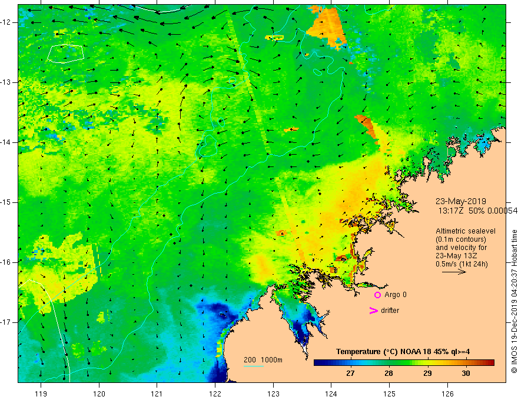Click the longitude label 120

click(x=99, y=394)
